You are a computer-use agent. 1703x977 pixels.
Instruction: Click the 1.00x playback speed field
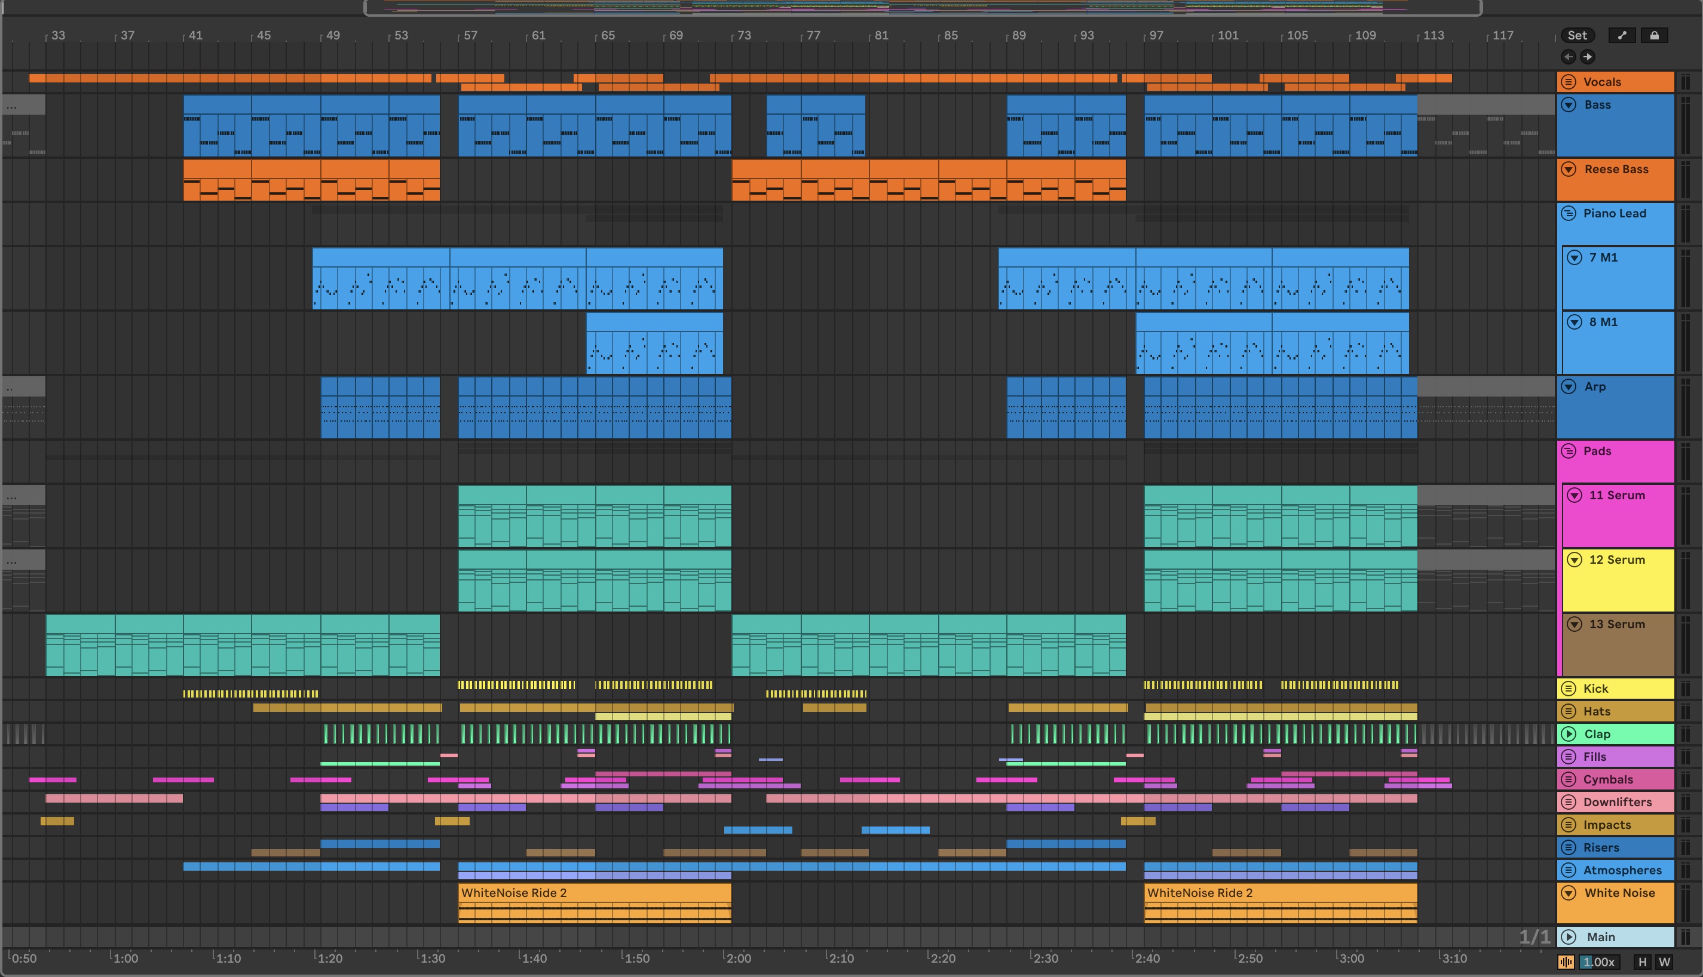pos(1598,961)
